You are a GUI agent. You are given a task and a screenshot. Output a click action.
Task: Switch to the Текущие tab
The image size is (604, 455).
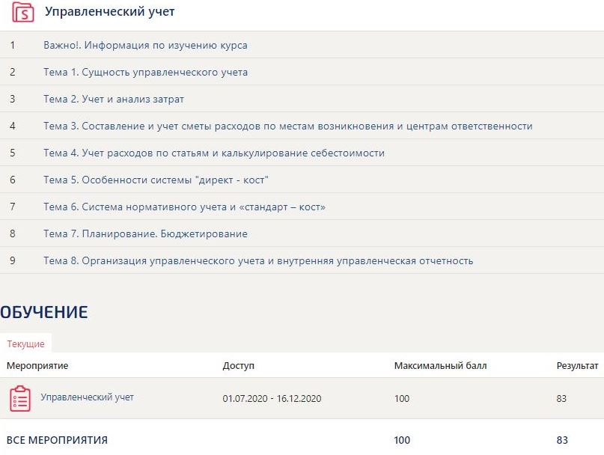point(25,344)
